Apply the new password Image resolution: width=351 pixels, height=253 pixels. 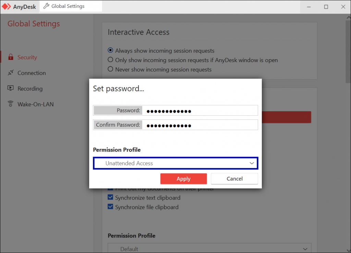tap(183, 178)
